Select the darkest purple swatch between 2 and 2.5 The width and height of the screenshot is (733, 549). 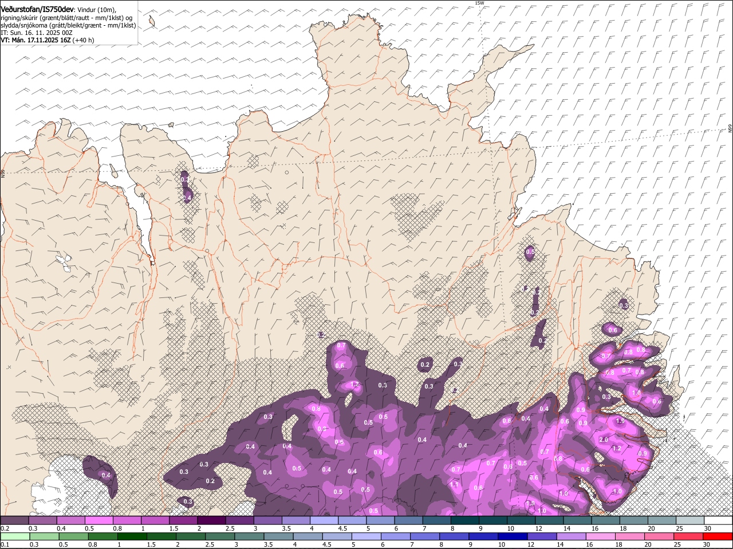[211, 520]
